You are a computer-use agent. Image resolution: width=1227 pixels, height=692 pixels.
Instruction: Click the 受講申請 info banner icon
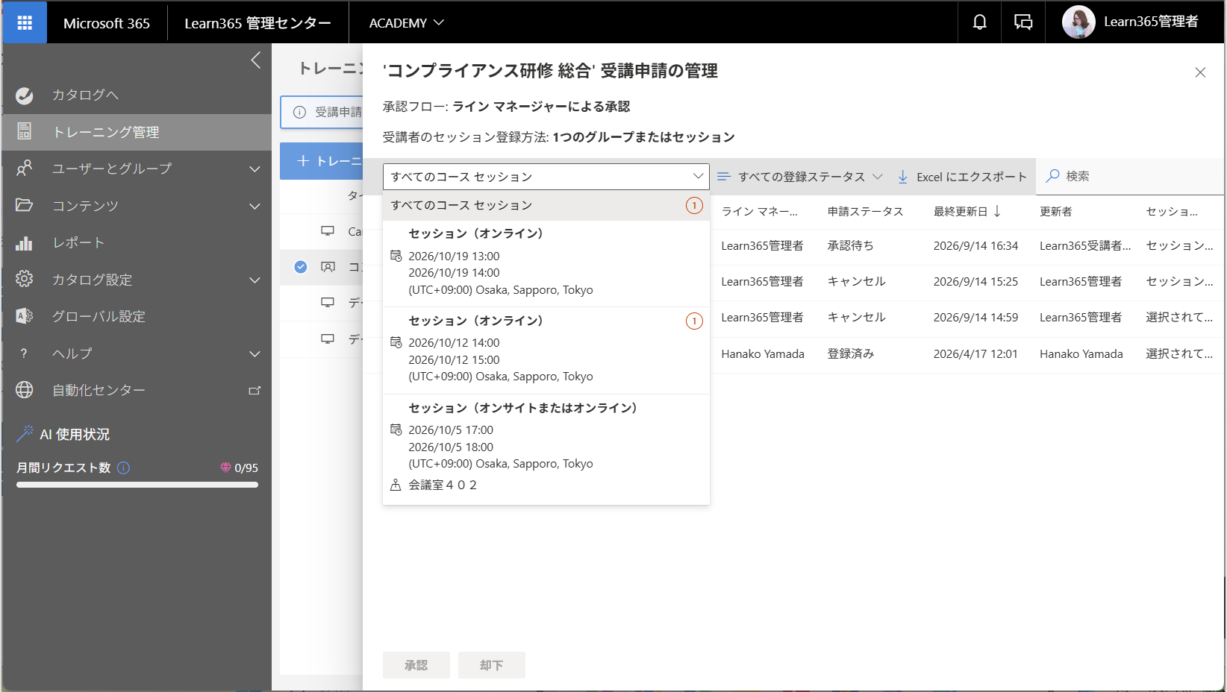coord(299,112)
